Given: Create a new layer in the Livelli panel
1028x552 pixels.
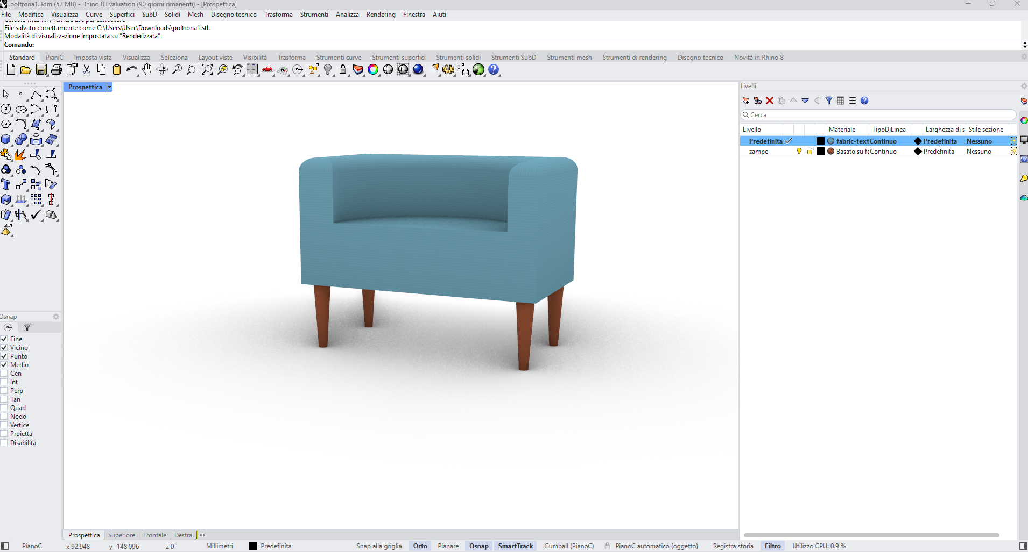Looking at the screenshot, I should pos(745,101).
